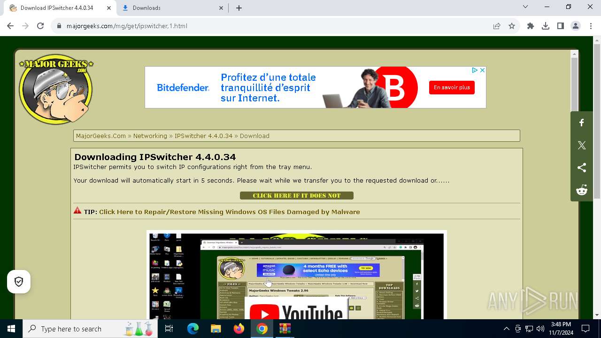
Task: Click the inner page scrollbar thumb
Action: click(x=574, y=84)
